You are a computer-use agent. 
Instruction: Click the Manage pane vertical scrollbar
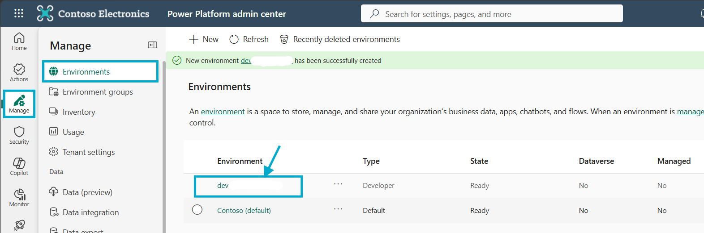pos(164,147)
